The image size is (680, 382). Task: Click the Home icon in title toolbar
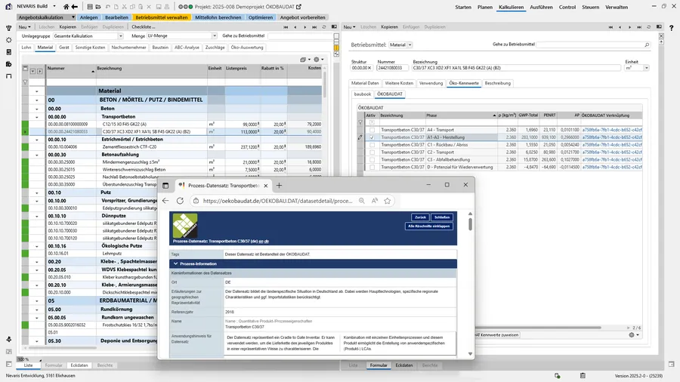66,7
